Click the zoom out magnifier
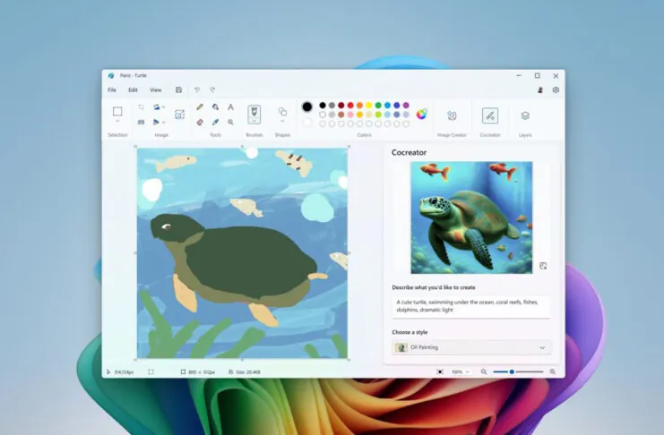664x435 pixels. point(484,372)
